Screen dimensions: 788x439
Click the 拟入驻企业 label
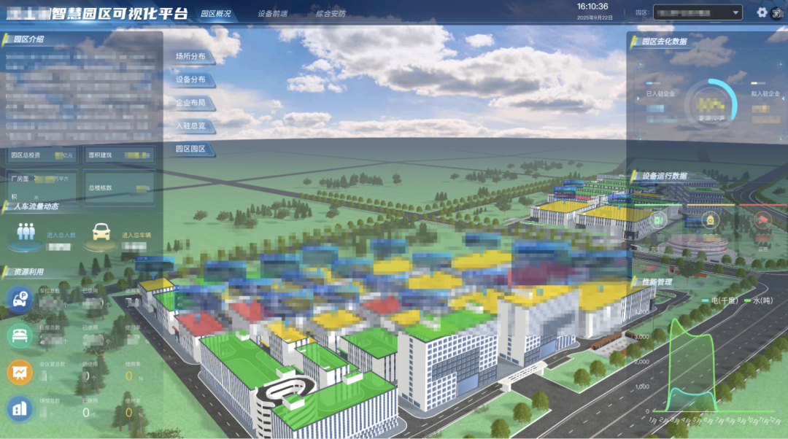click(x=765, y=93)
